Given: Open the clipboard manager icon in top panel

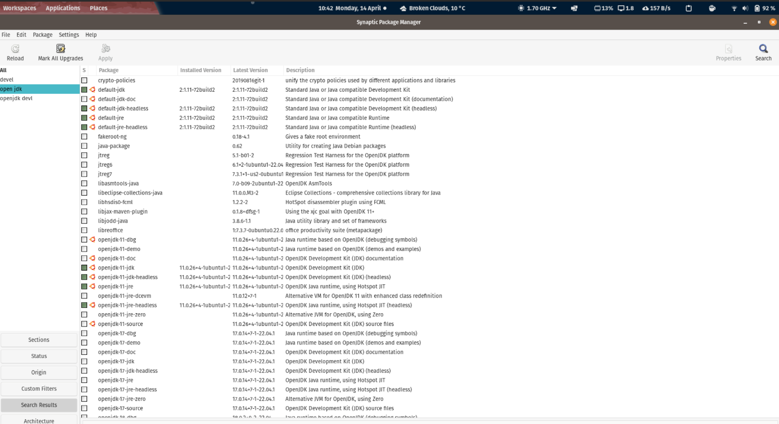Looking at the screenshot, I should tap(689, 8).
